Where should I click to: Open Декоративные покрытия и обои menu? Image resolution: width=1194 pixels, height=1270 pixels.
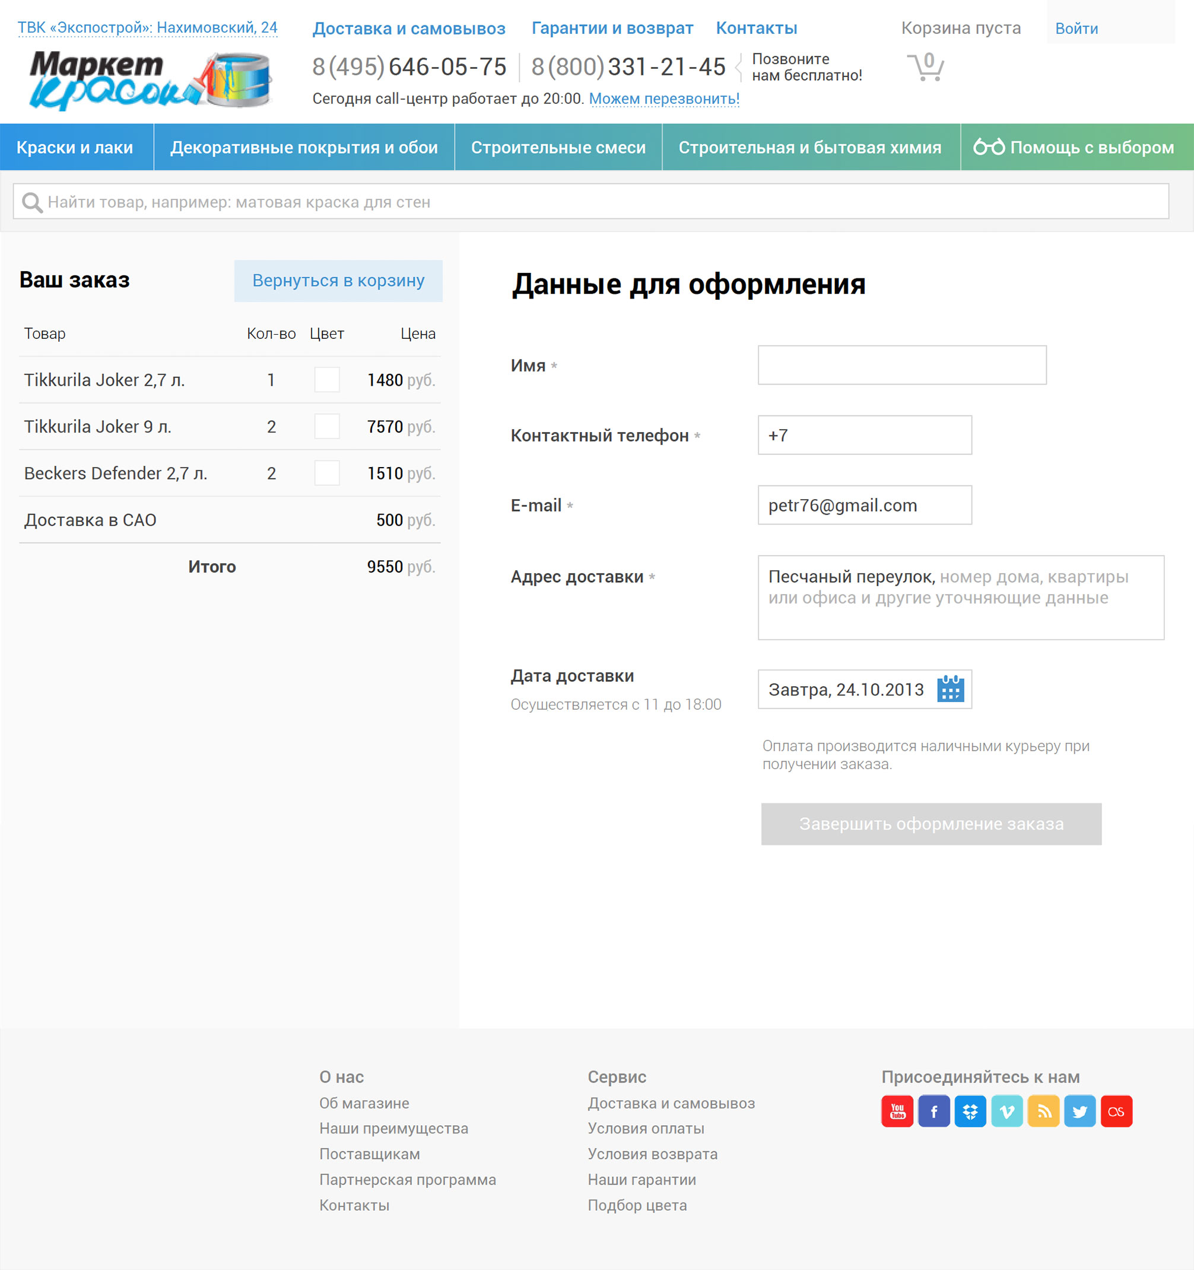(304, 147)
